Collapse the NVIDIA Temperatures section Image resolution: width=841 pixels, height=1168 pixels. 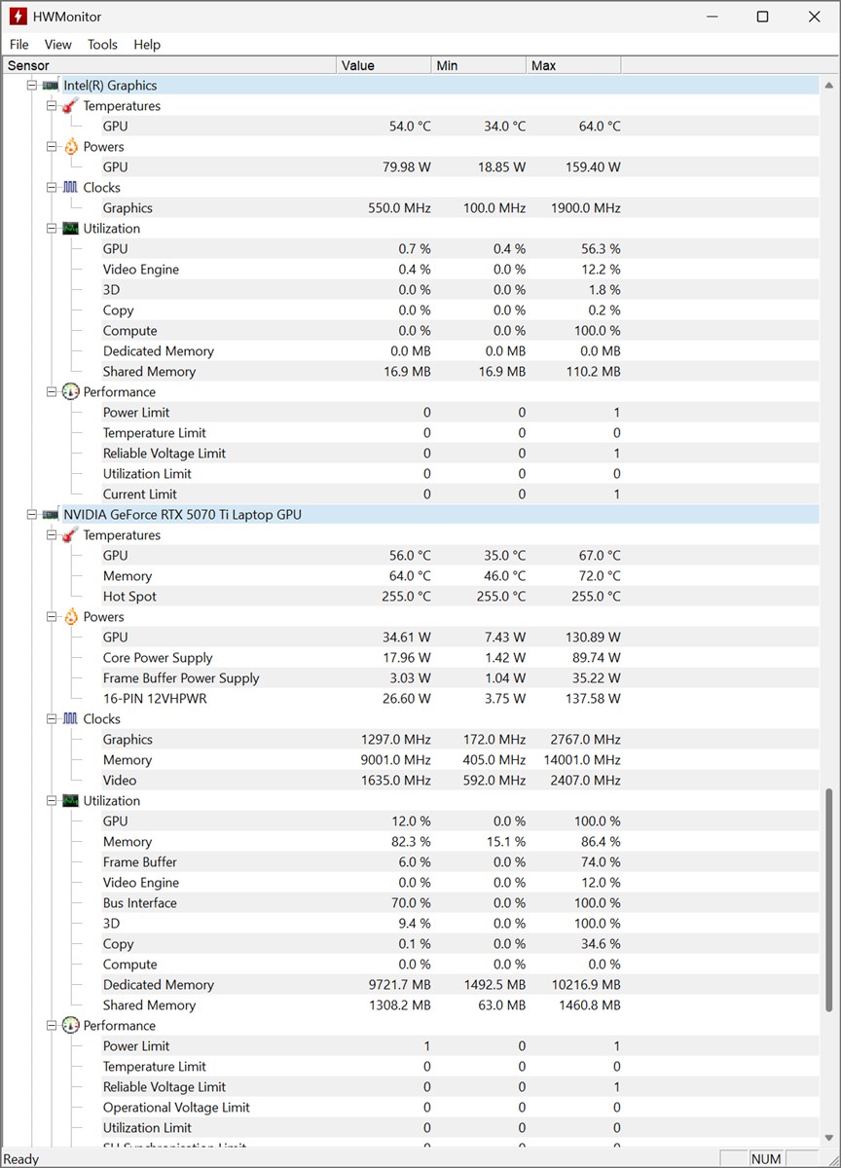click(52, 535)
